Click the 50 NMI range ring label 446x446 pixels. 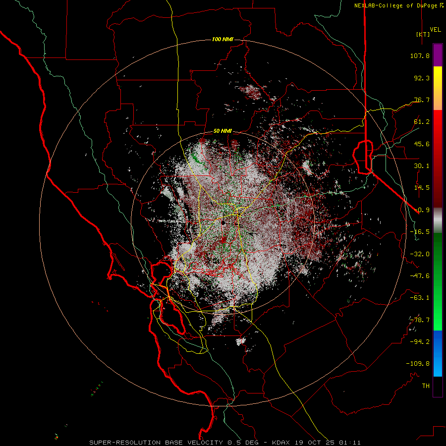[x=223, y=131]
